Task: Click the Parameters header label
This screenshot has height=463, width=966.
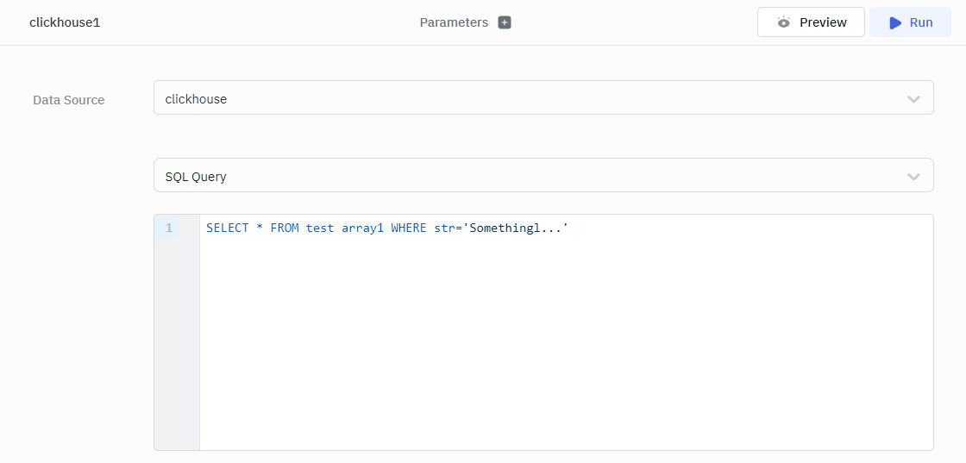Action: pyautogui.click(x=454, y=22)
